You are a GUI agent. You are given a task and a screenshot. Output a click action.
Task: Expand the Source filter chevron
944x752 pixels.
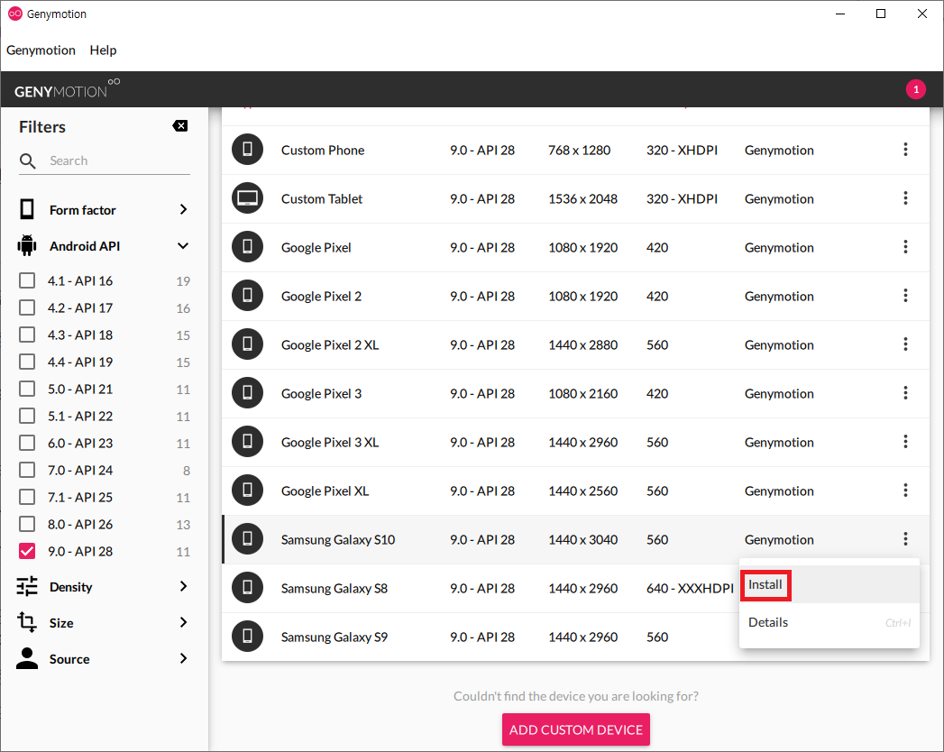tap(184, 659)
